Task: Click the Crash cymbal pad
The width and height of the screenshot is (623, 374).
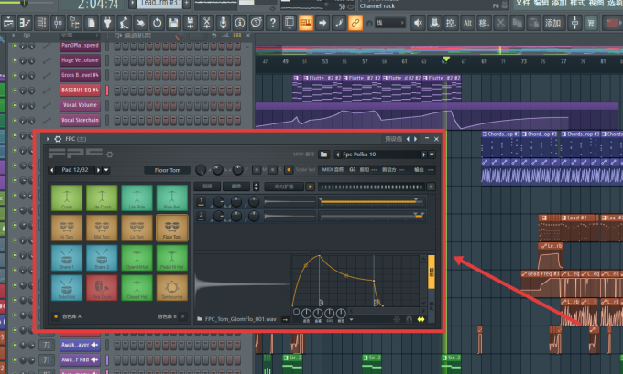Action: (67, 198)
